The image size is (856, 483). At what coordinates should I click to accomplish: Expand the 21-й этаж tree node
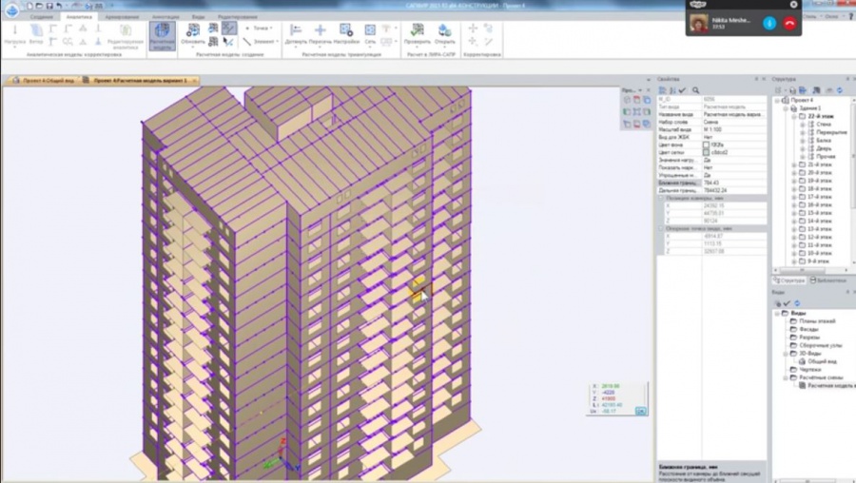point(794,164)
